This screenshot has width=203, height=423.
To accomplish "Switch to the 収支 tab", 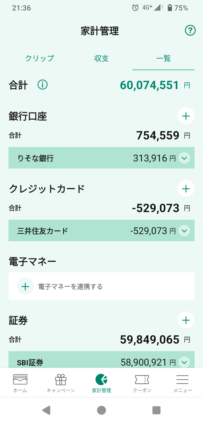I will click(x=101, y=59).
